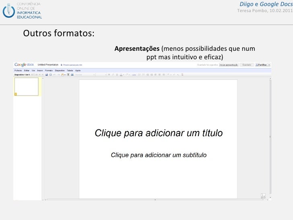The height and width of the screenshot is (220, 293).
Task: Click the editor's horizontal scrollbar
Action: click(x=155, y=200)
